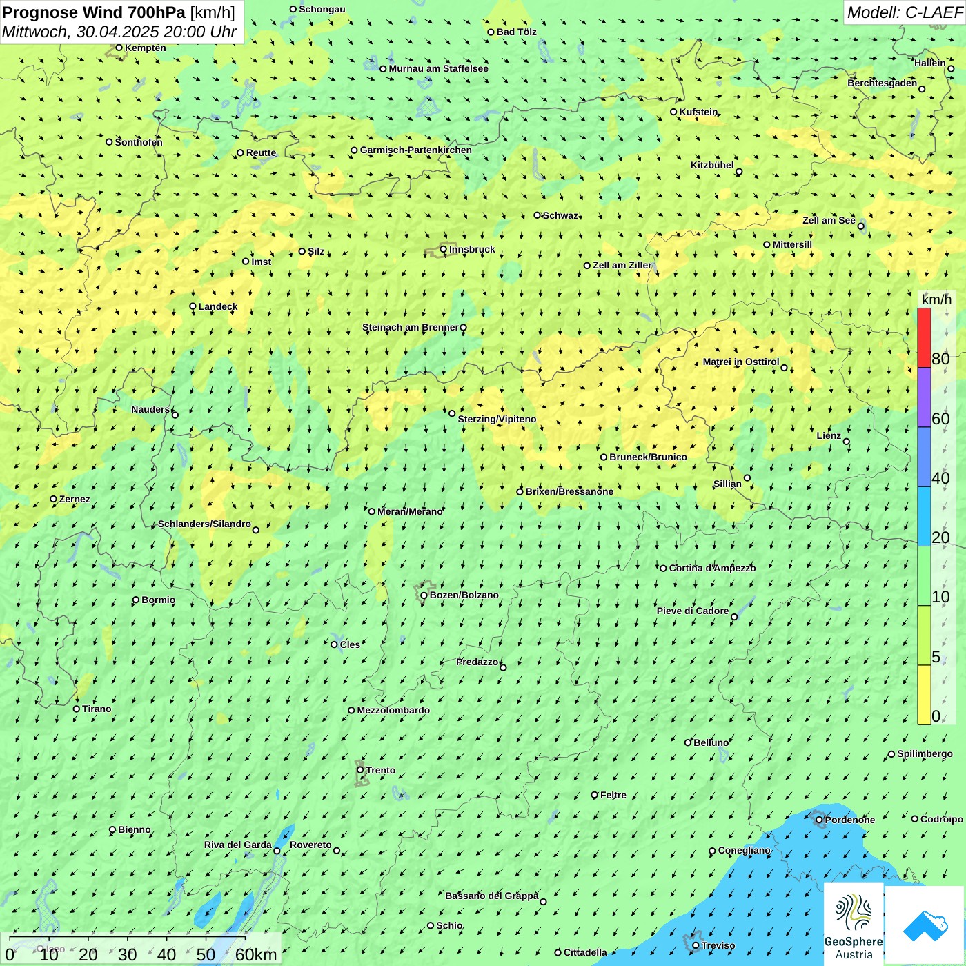
Task: Click the purple 60 km/h legend color
Action: pyautogui.click(x=924, y=397)
